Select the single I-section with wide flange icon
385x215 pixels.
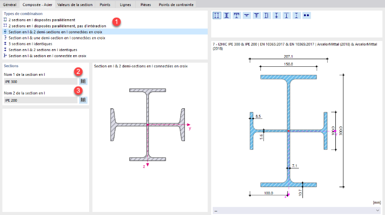[286, 16]
